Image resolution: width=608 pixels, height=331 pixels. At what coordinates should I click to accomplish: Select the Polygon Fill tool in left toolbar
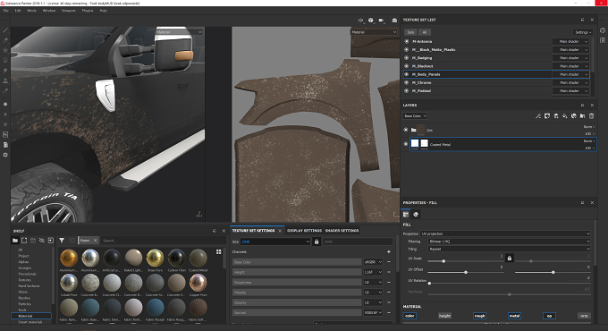(x=5, y=61)
